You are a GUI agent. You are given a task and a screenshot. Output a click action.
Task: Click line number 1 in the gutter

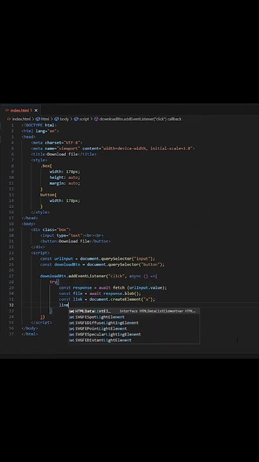coord(12,125)
